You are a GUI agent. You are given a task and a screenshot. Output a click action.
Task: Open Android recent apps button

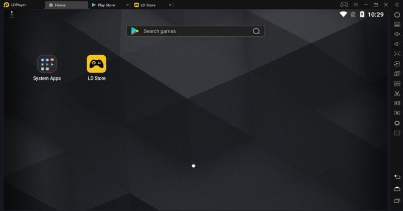tap(397, 201)
